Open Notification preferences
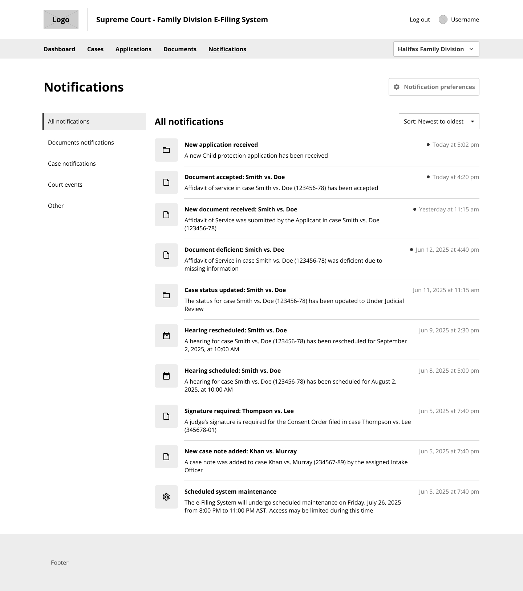The height and width of the screenshot is (591, 523). 434,87
